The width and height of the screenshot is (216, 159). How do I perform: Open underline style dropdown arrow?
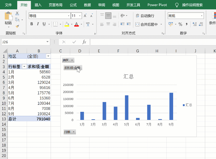49,24
